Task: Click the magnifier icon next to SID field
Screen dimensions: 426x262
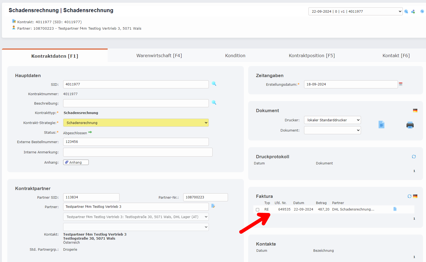Action: (x=214, y=84)
